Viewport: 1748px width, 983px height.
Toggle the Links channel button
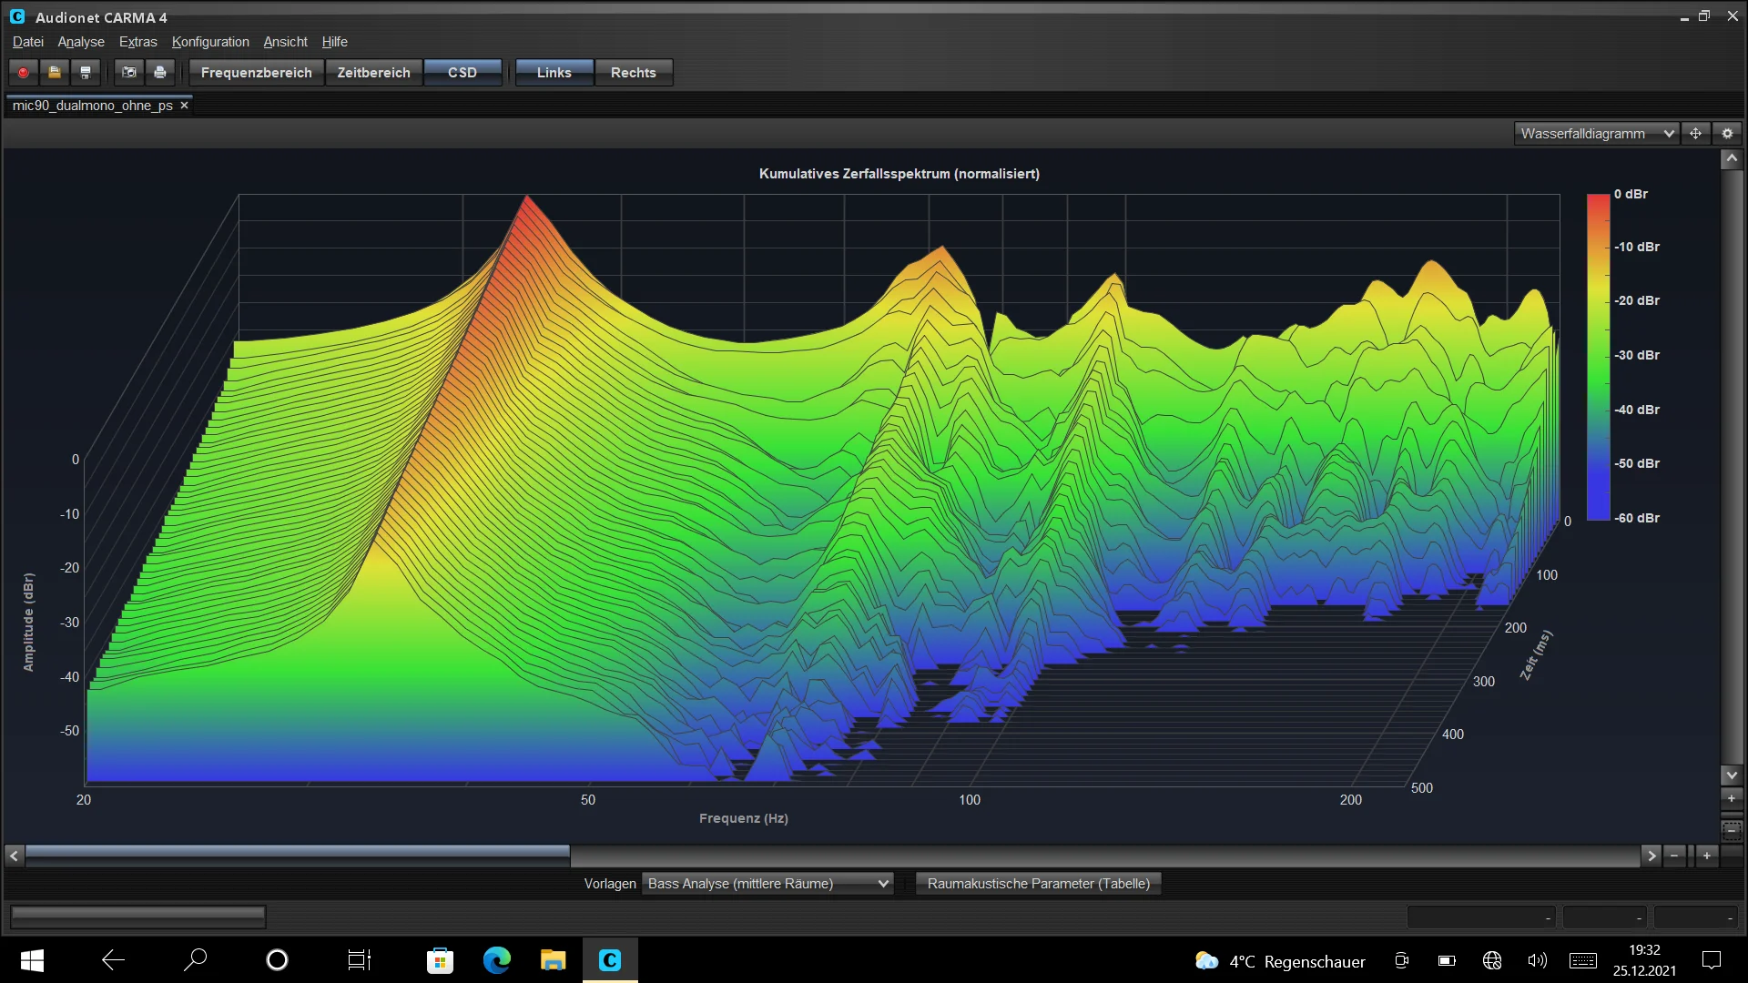click(554, 73)
